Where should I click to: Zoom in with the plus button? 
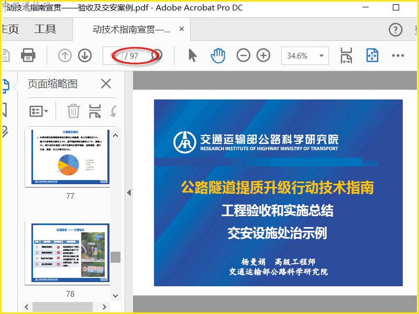click(263, 55)
